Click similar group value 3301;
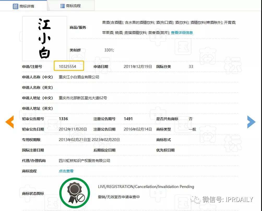This screenshot has height=211, width=262. [x=109, y=50]
